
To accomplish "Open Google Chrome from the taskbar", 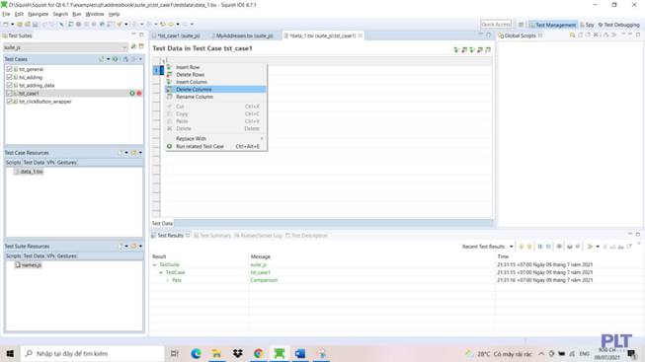I will (x=259, y=353).
